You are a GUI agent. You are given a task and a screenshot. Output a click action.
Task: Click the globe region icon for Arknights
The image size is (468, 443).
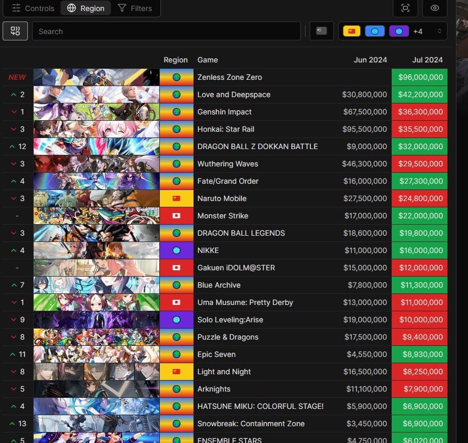click(x=176, y=389)
